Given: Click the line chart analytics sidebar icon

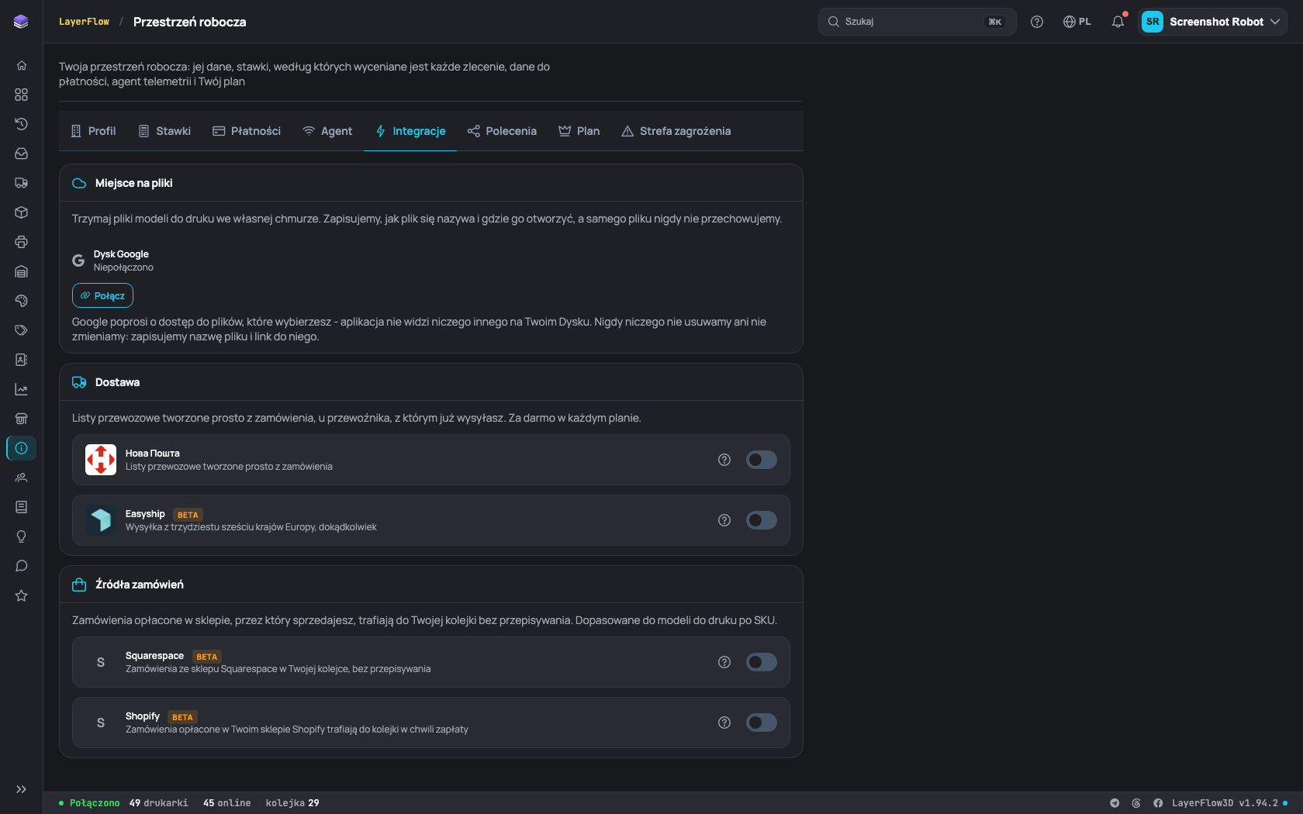Looking at the screenshot, I should point(21,389).
